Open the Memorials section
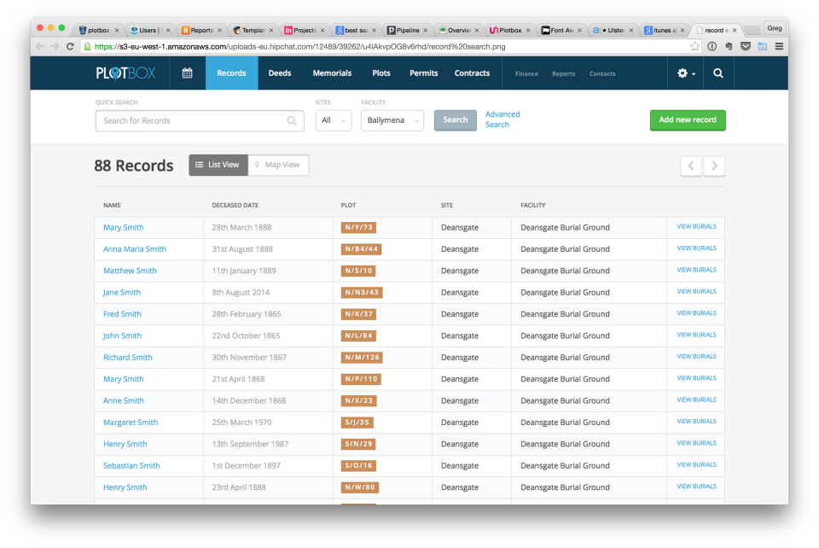 (x=332, y=73)
